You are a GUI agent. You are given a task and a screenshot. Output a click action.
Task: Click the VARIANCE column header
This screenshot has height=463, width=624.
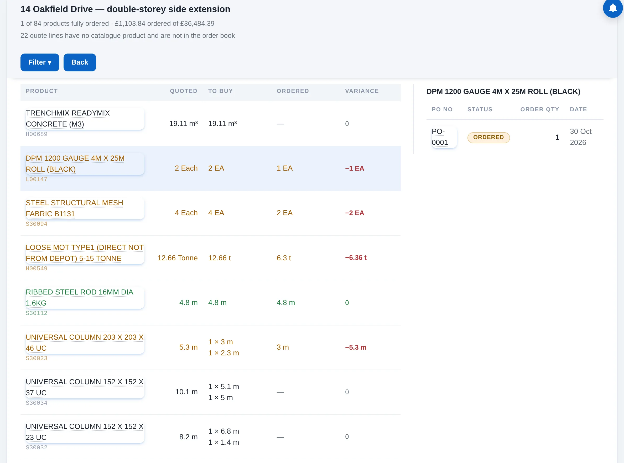pyautogui.click(x=362, y=91)
